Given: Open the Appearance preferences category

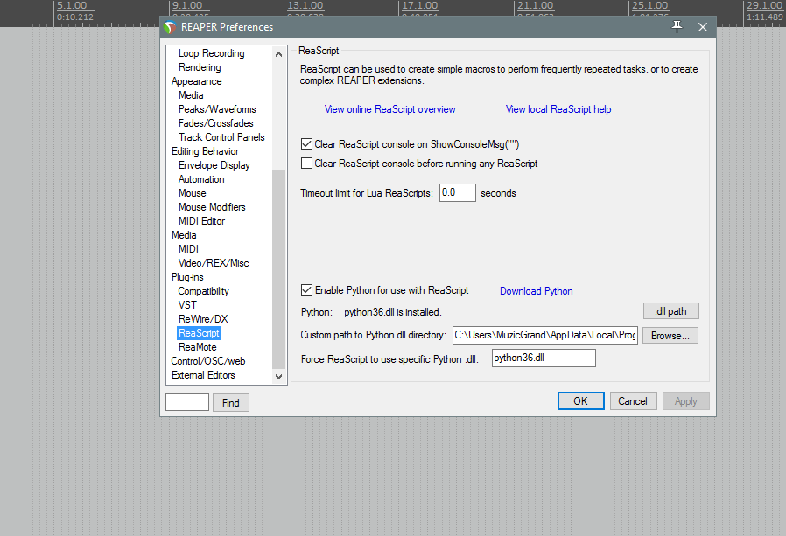Looking at the screenshot, I should 196,81.
